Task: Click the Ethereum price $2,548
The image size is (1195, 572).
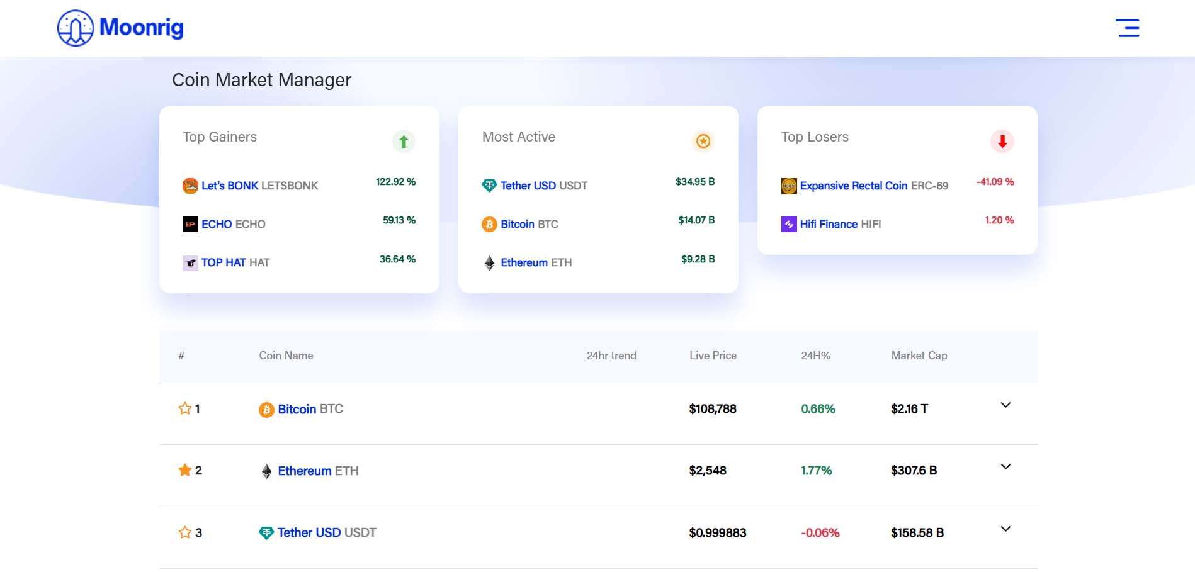Action: [x=708, y=471]
